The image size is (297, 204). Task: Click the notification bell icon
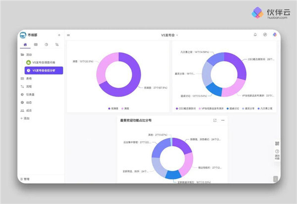coord(255,35)
